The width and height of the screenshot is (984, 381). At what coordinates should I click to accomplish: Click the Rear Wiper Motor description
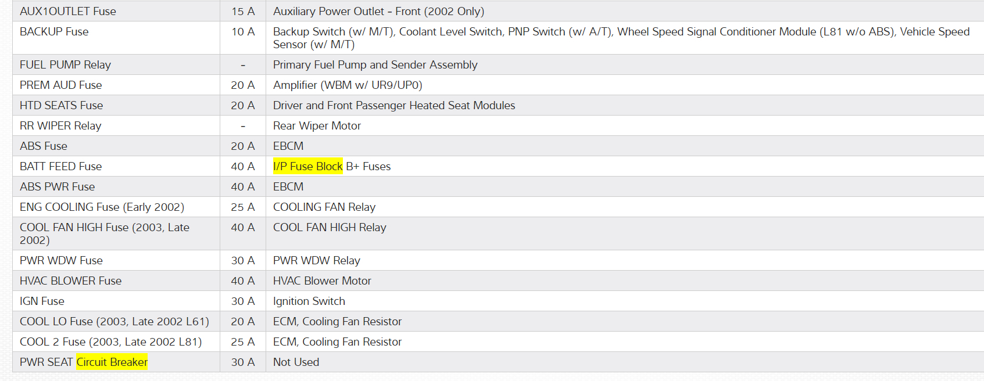pos(317,126)
